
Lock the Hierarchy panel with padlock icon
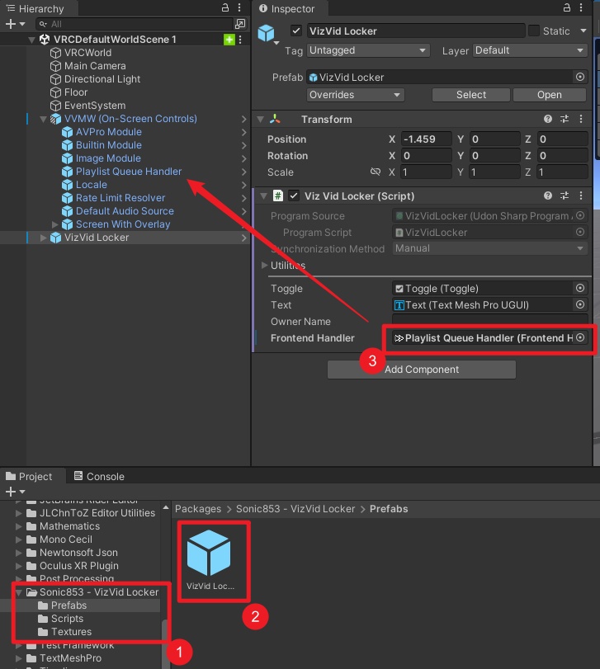pyautogui.click(x=224, y=7)
